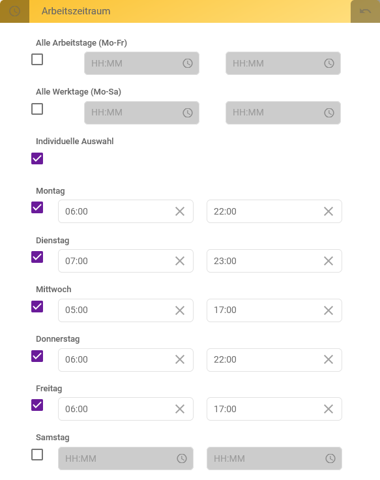Enable the Alle Werktage (Mo-Sa) checkbox
The width and height of the screenshot is (380, 480).
tap(37, 109)
